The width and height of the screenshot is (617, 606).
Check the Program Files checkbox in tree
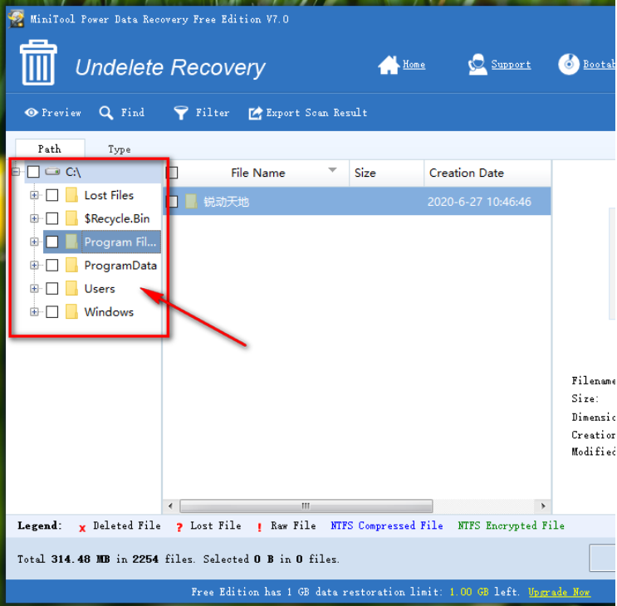52,242
